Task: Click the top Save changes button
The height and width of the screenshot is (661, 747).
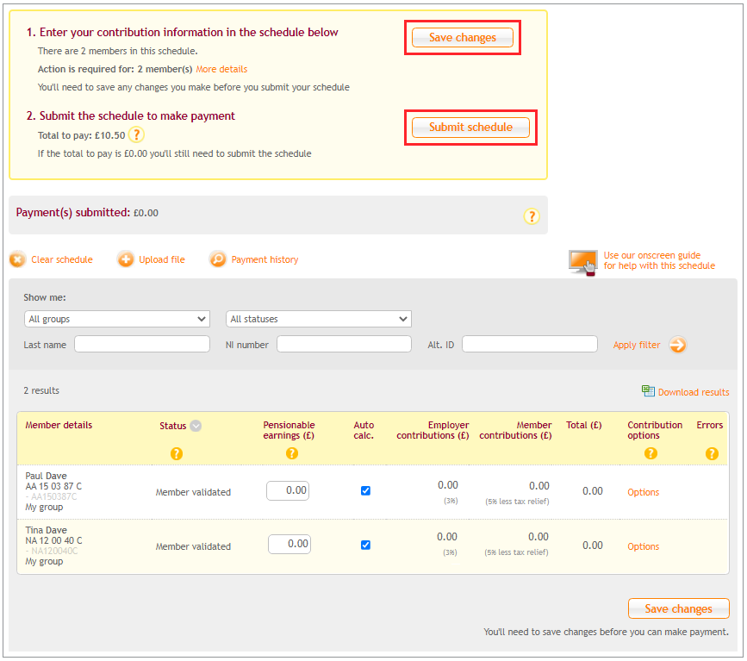Action: coord(462,37)
